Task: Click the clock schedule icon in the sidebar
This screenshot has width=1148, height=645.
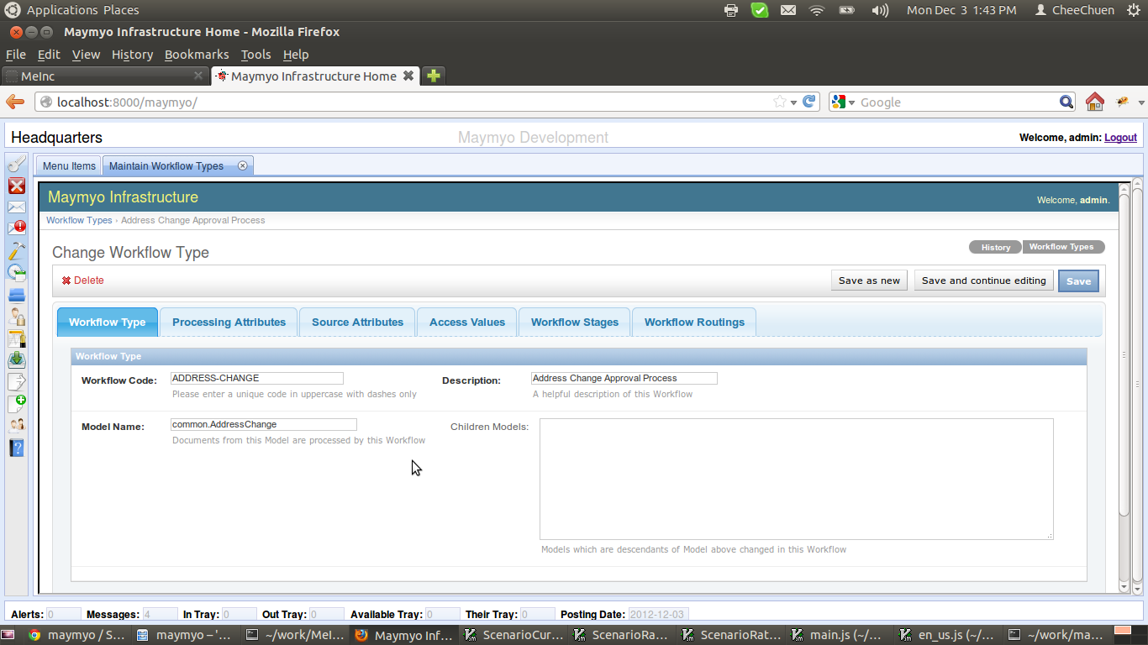Action: coord(16,270)
